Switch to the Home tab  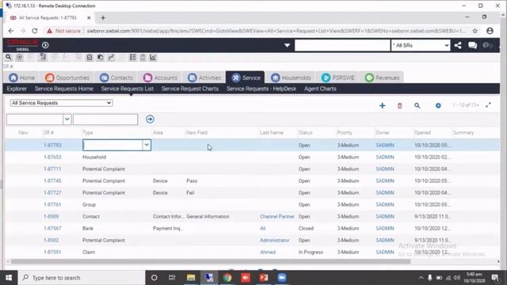point(21,78)
